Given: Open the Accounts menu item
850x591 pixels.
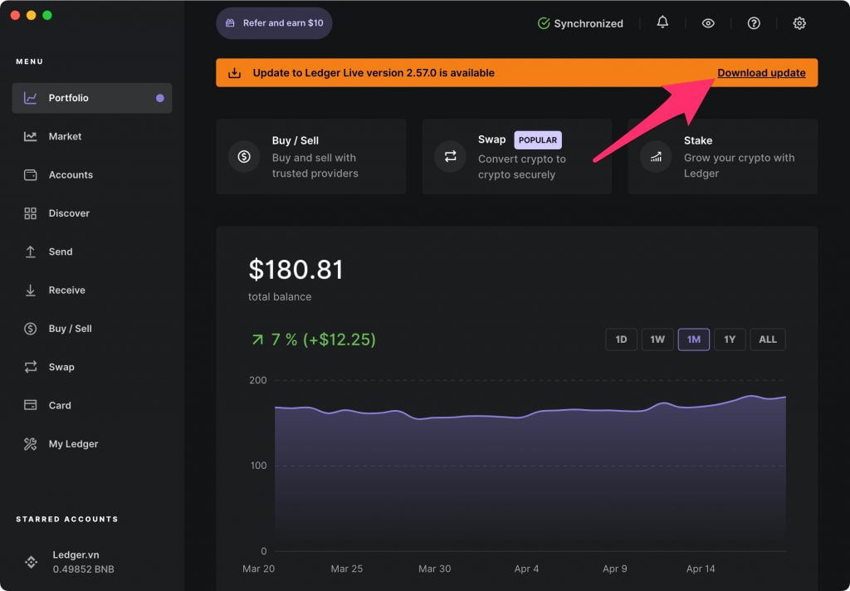Looking at the screenshot, I should click(91, 174).
